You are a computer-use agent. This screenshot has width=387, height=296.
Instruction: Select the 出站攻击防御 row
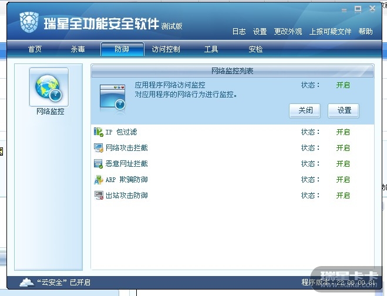[x=233, y=195]
